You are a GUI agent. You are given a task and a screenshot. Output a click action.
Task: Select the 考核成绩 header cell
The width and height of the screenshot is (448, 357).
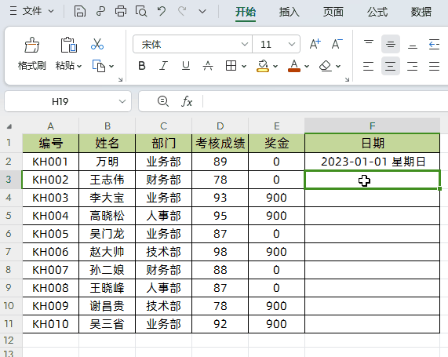click(x=220, y=143)
